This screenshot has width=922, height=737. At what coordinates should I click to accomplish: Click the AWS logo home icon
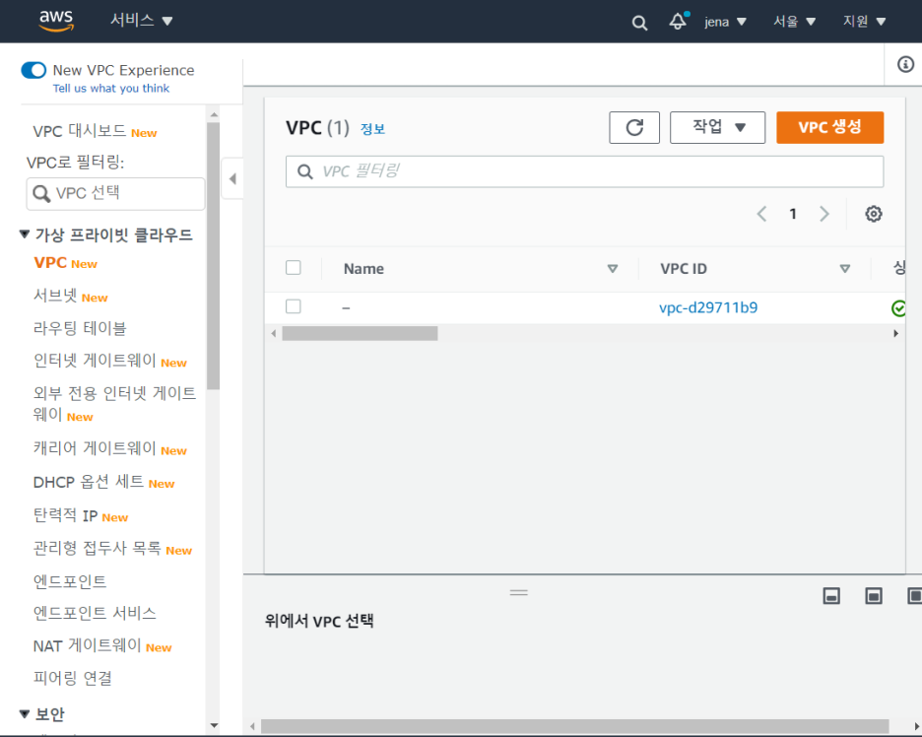tap(56, 21)
